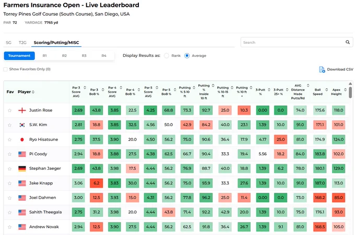Screen dimensions: 355x235
Task: Click Ryo Hisatsune's 25.0 3-Putt 25+ cell
Action: click(280, 140)
